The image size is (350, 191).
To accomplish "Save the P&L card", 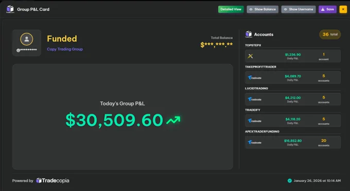I will click(327, 9).
